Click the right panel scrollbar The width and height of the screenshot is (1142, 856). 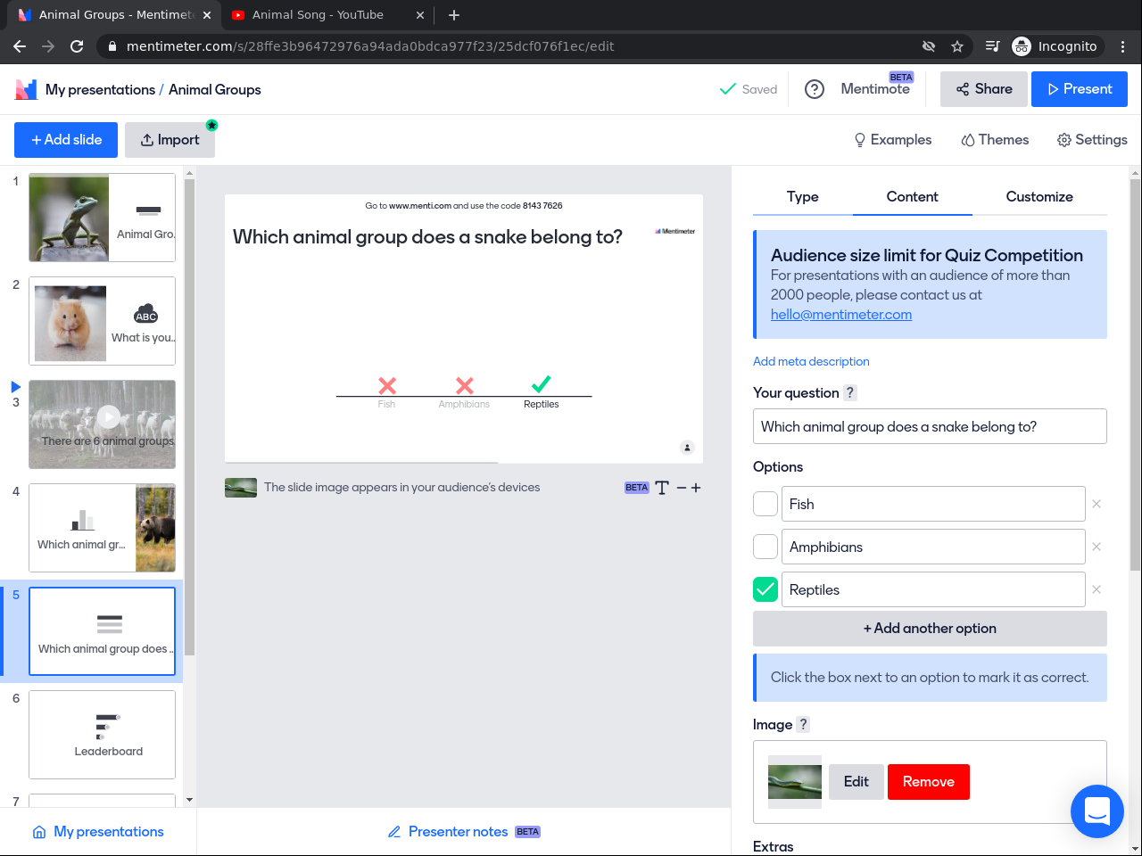1135,374
